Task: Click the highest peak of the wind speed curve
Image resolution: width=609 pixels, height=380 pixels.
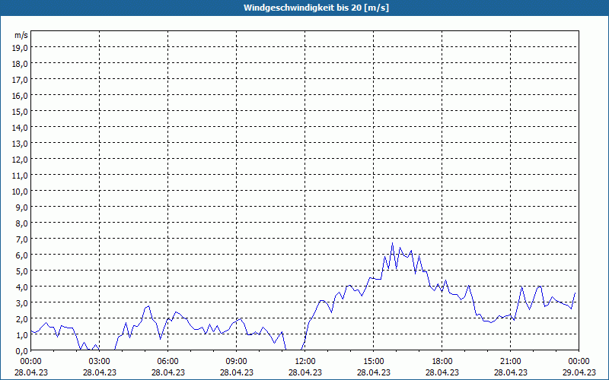Action: (393, 244)
